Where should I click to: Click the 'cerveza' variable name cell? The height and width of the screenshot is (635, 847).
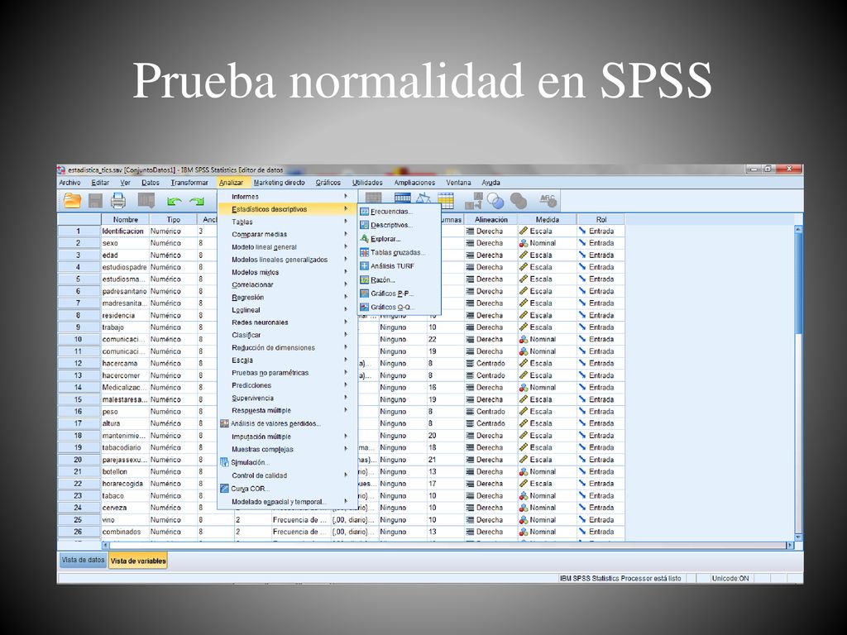[126, 508]
